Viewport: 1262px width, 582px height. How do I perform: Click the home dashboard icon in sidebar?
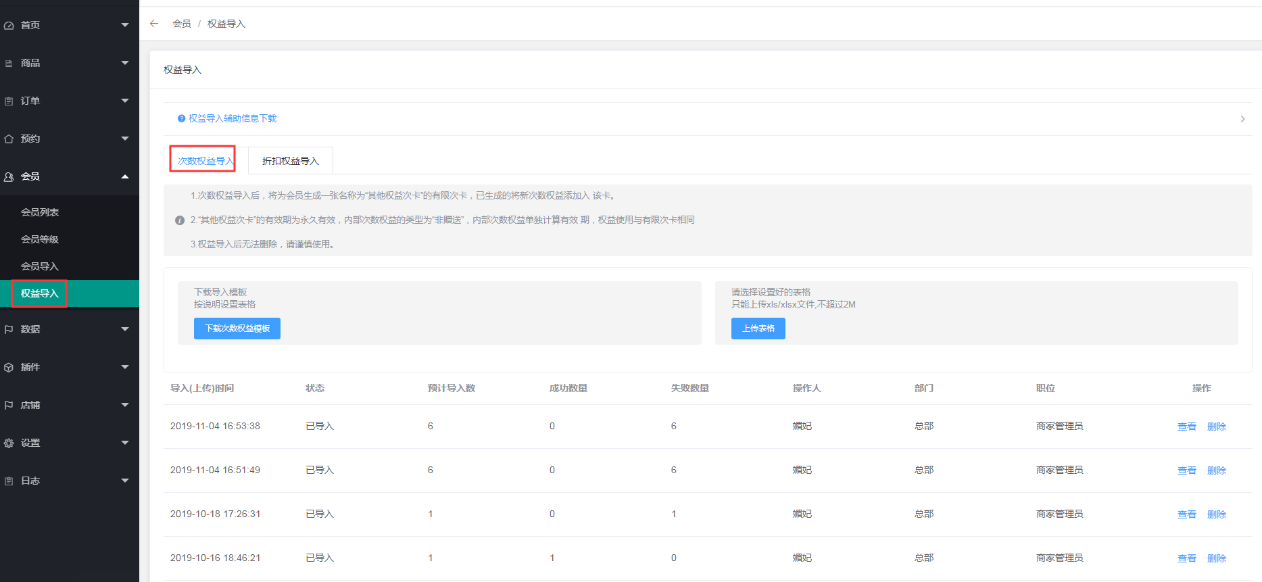pyautogui.click(x=9, y=26)
